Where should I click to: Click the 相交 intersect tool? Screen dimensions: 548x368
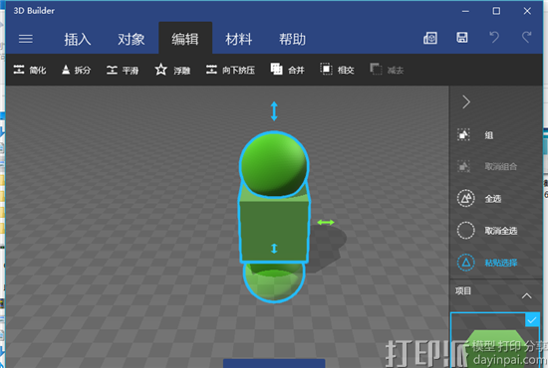tap(337, 70)
